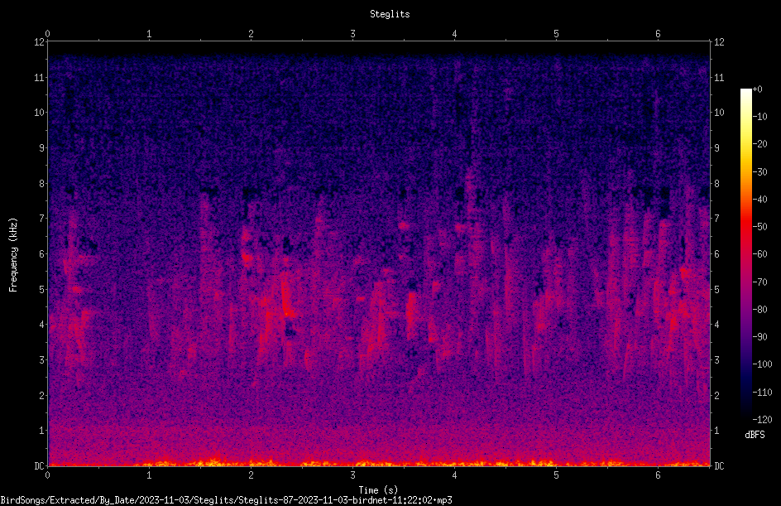This screenshot has width=781, height=506.
Task: Click the dBFS colorbar label
Action: [755, 435]
